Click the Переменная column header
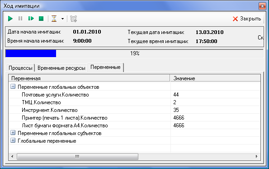The height and width of the screenshot is (169, 269). pyautogui.click(x=89, y=78)
